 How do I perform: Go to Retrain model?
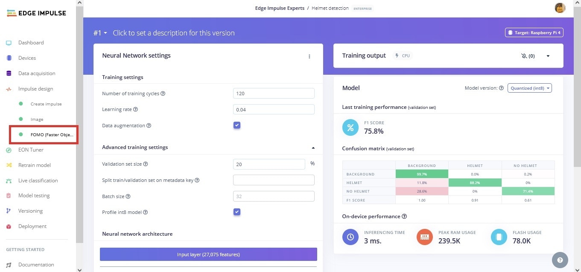point(34,165)
